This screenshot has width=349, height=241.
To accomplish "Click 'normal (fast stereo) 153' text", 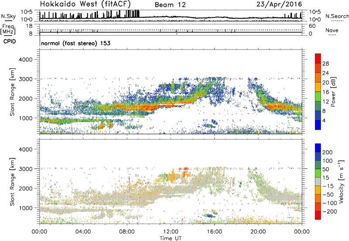I will click(x=75, y=43).
